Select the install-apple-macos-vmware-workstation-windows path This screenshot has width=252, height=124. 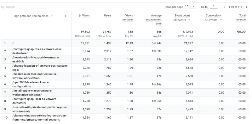pos(32,93)
